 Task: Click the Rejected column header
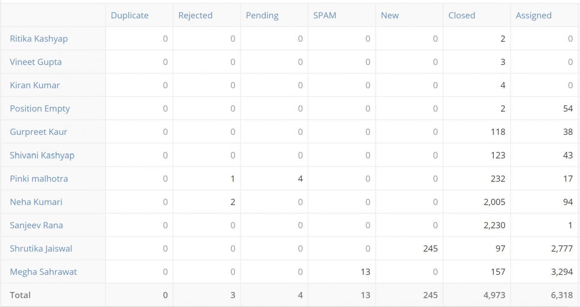click(195, 15)
